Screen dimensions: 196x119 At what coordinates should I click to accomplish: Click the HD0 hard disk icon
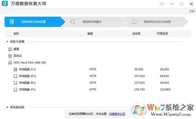pos(10,62)
